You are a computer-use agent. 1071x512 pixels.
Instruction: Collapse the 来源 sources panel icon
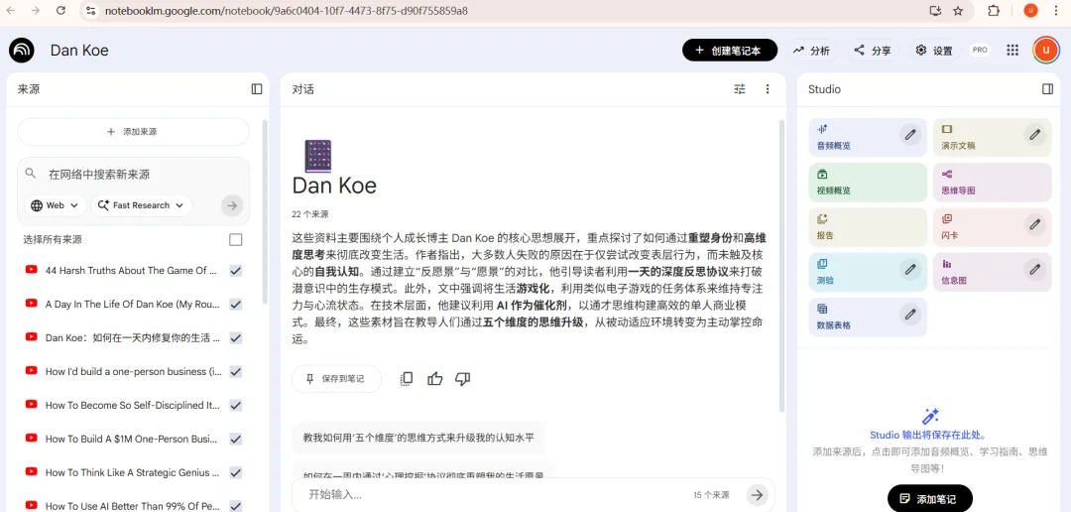257,89
